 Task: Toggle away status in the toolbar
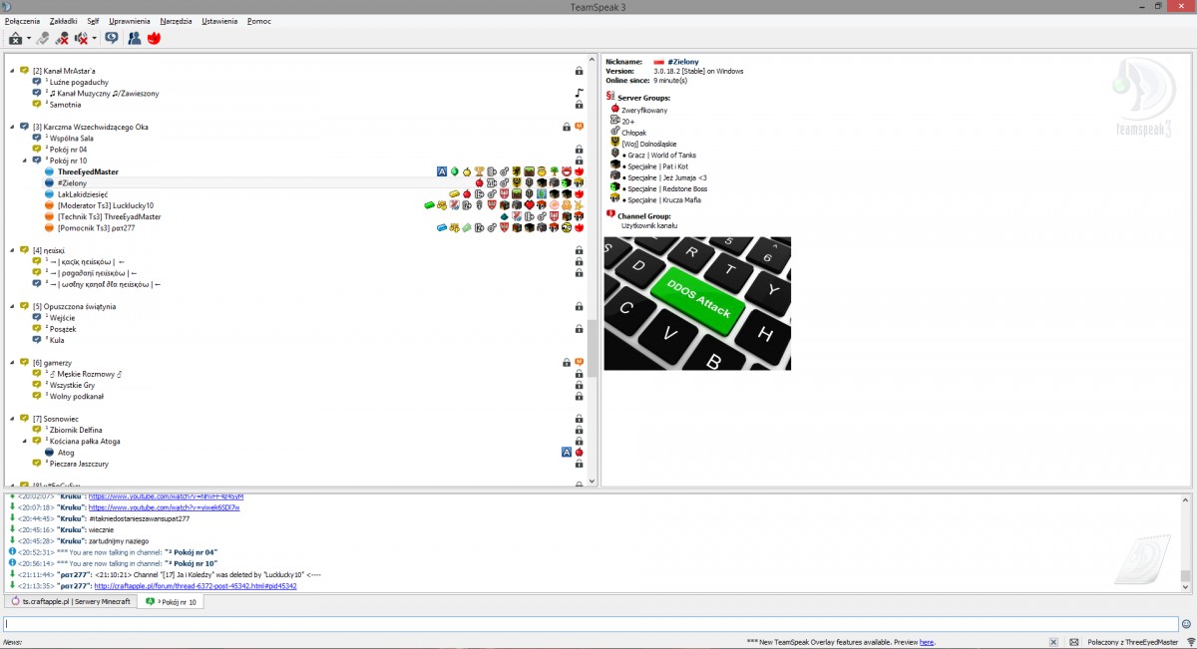coord(15,39)
